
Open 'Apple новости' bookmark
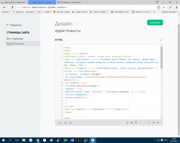[80, 12]
